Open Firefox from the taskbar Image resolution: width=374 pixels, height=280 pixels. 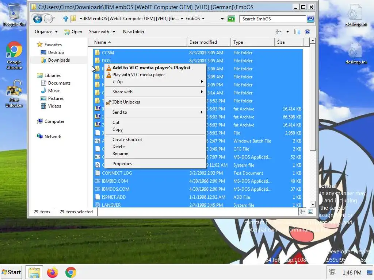click(53, 272)
